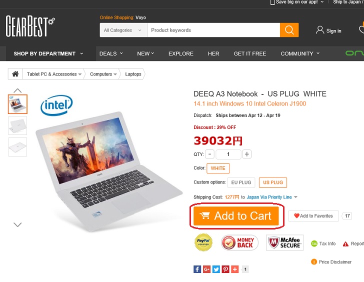Click the GearBest logo
364x282 pixels.
(x=30, y=26)
